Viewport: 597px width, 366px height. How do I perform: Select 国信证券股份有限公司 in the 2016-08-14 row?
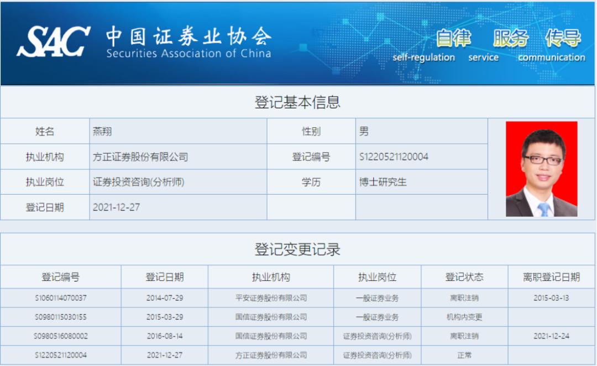[x=271, y=336]
